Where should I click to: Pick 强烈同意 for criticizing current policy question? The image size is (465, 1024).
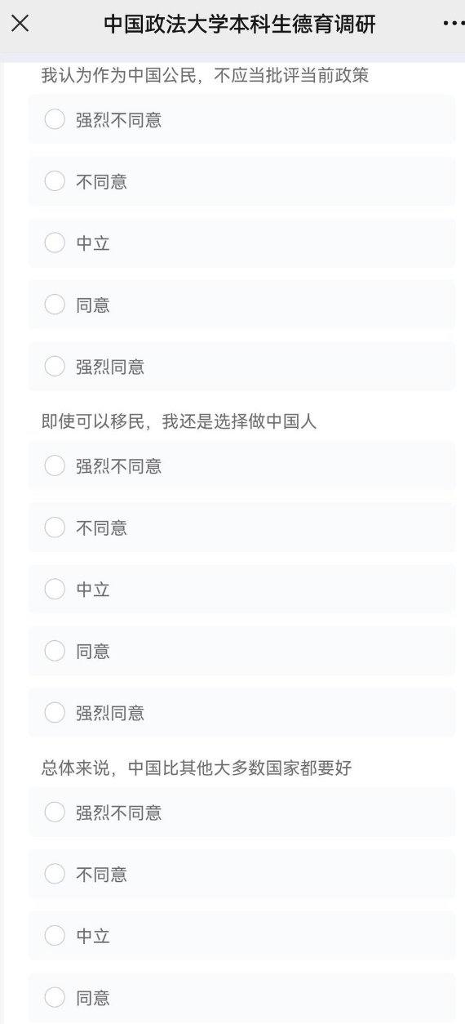pyautogui.click(x=241, y=367)
